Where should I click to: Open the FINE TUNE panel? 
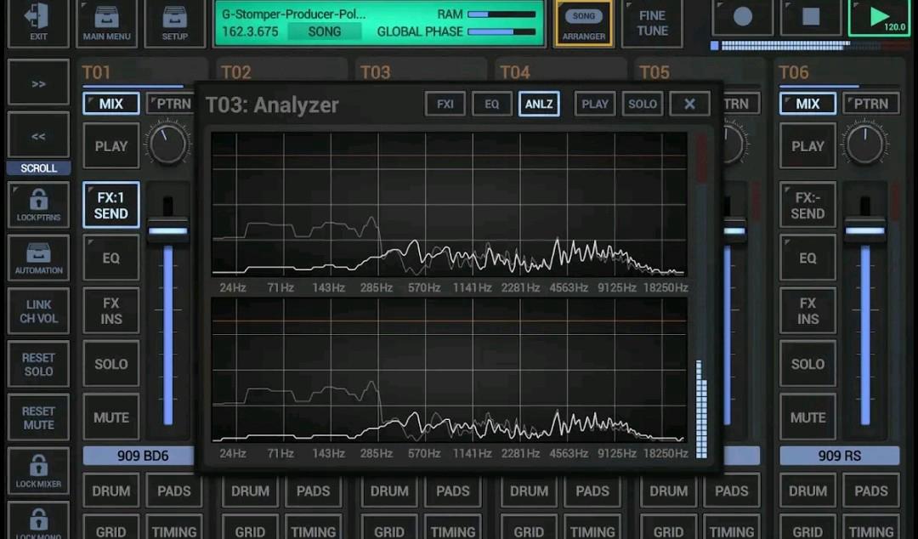click(x=651, y=24)
